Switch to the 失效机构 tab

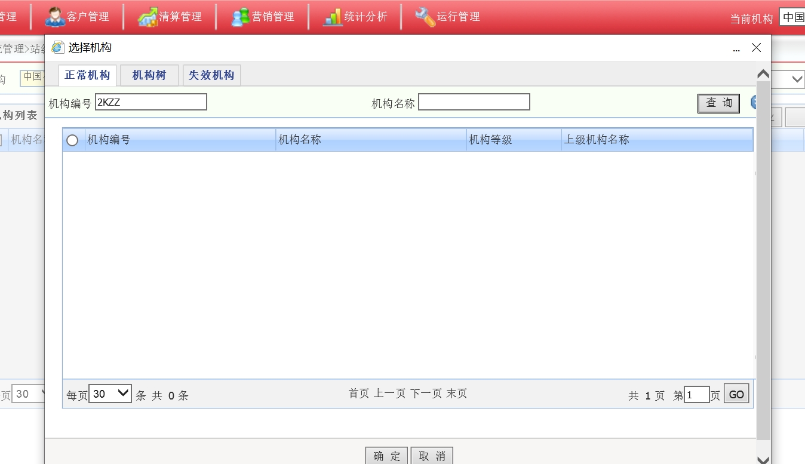point(211,75)
